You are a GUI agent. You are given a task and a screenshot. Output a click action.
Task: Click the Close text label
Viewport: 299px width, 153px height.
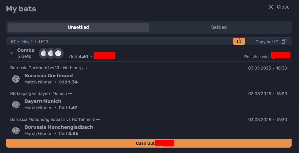click(x=283, y=7)
